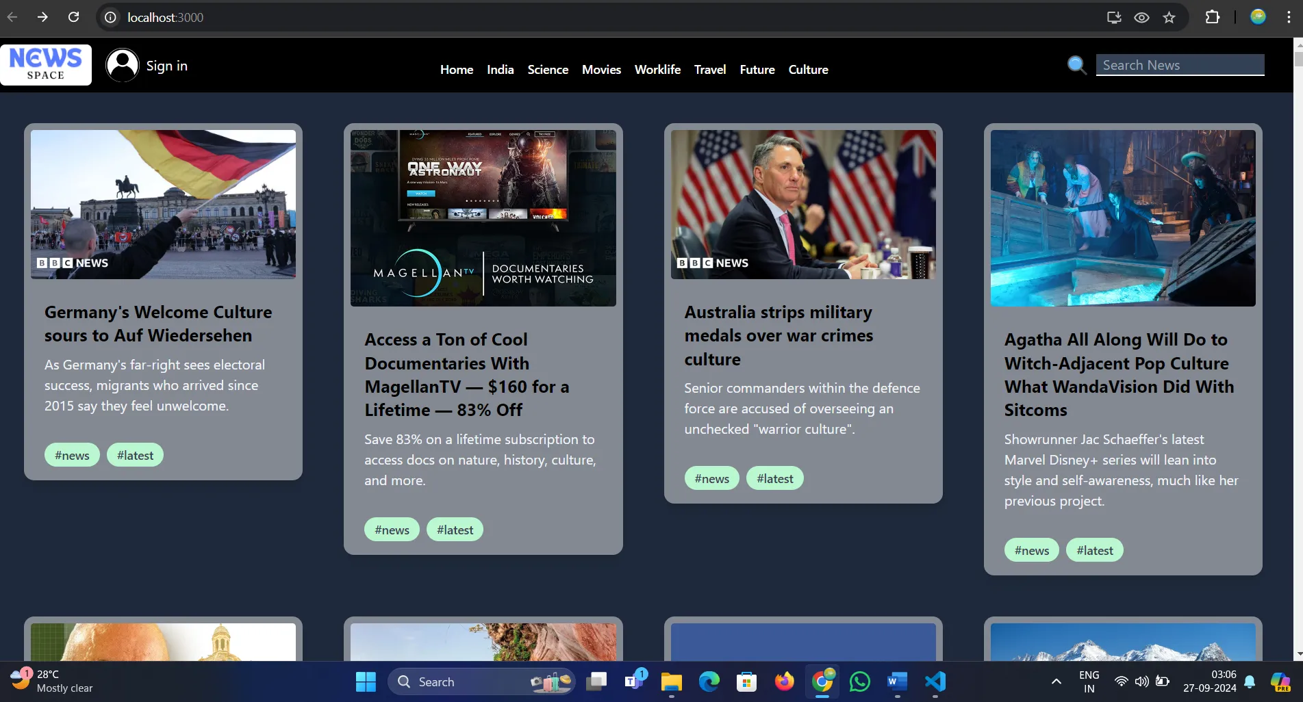Open the Windows Start menu
This screenshot has width=1303, height=702.
tap(366, 681)
